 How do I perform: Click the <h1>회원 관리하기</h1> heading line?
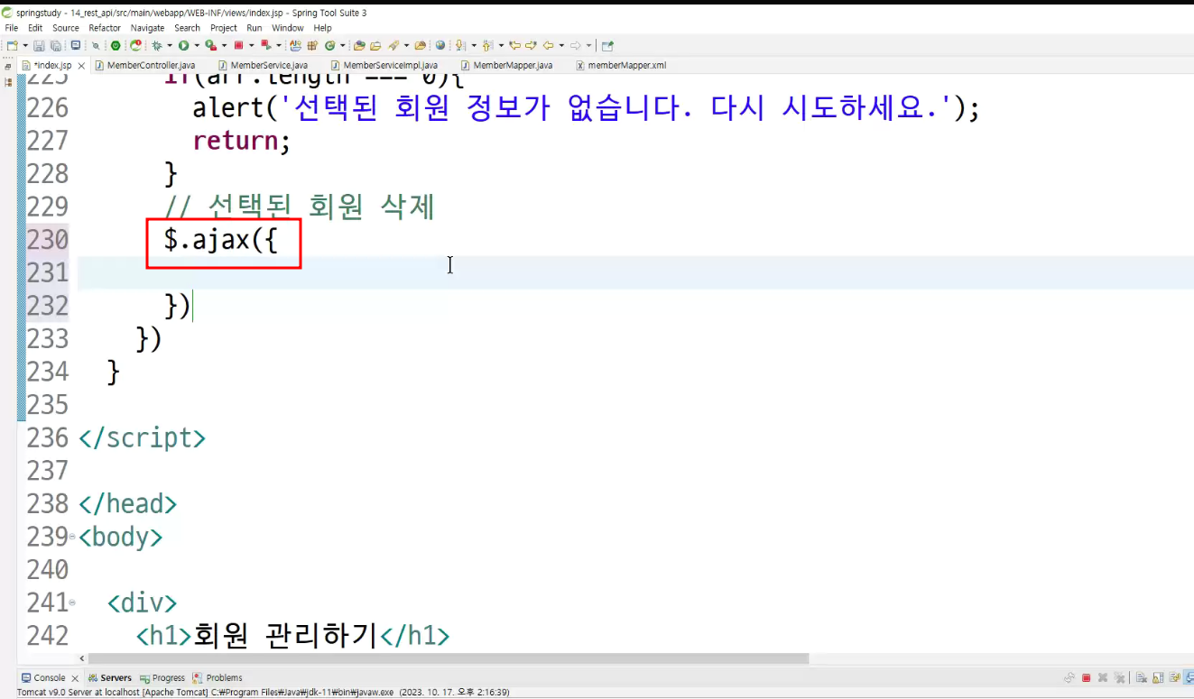(x=292, y=636)
